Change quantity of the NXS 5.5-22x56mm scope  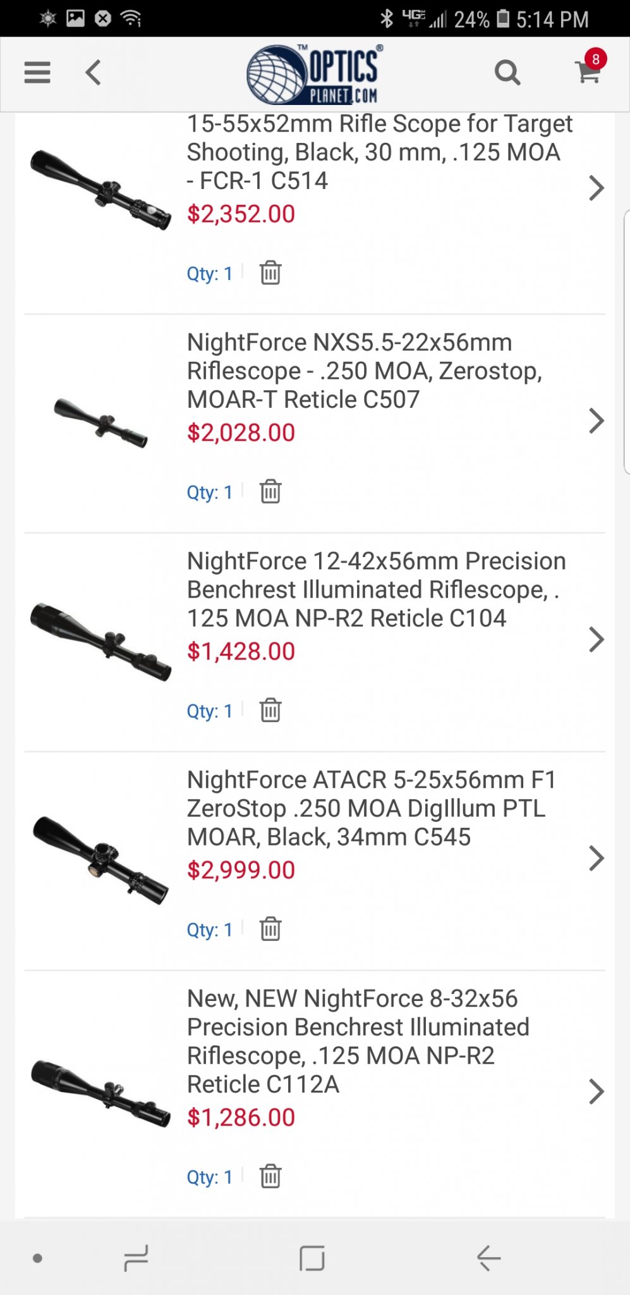(210, 493)
